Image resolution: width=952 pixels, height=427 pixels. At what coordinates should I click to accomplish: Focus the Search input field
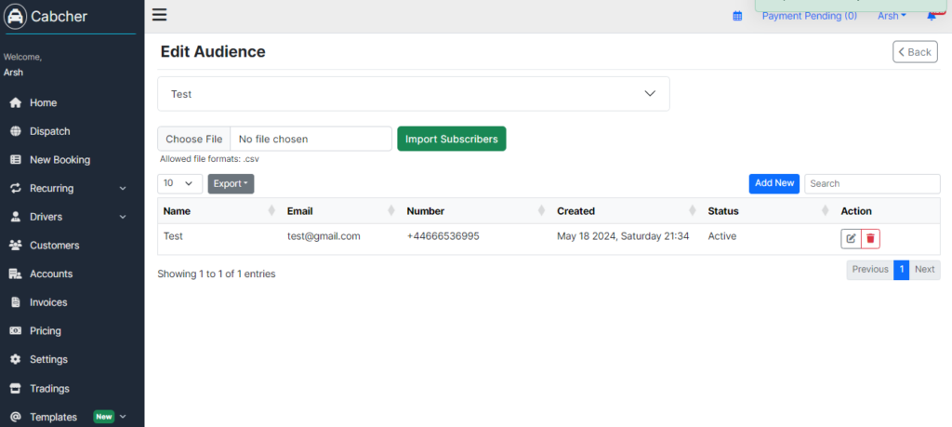(x=872, y=183)
